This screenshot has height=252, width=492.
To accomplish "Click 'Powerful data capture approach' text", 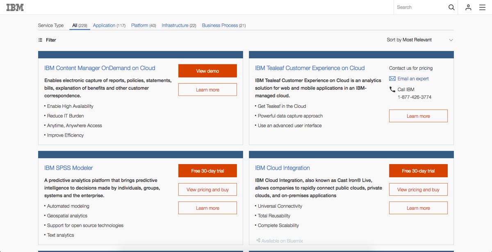I will click(x=290, y=116).
